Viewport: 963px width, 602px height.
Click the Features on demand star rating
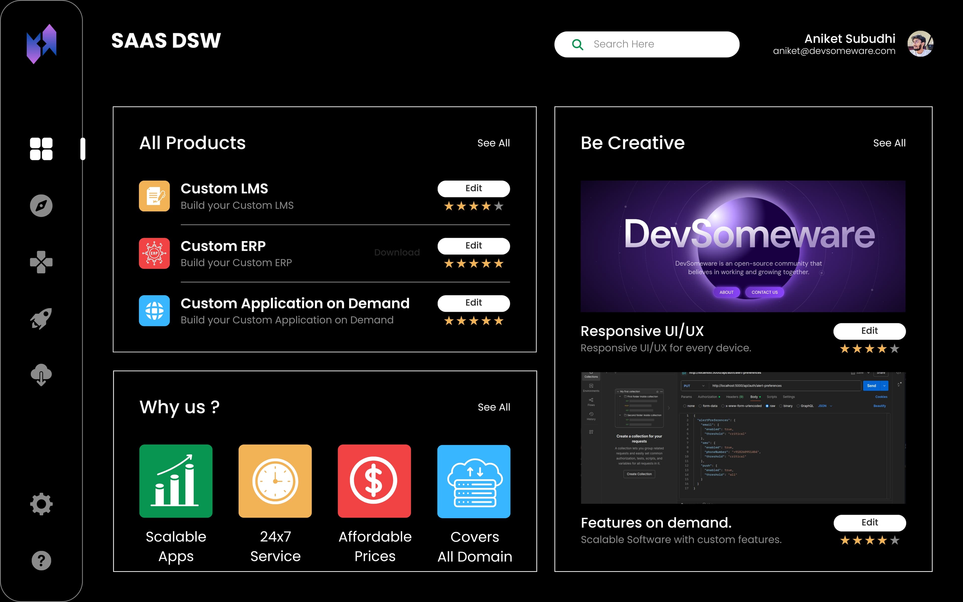click(870, 540)
